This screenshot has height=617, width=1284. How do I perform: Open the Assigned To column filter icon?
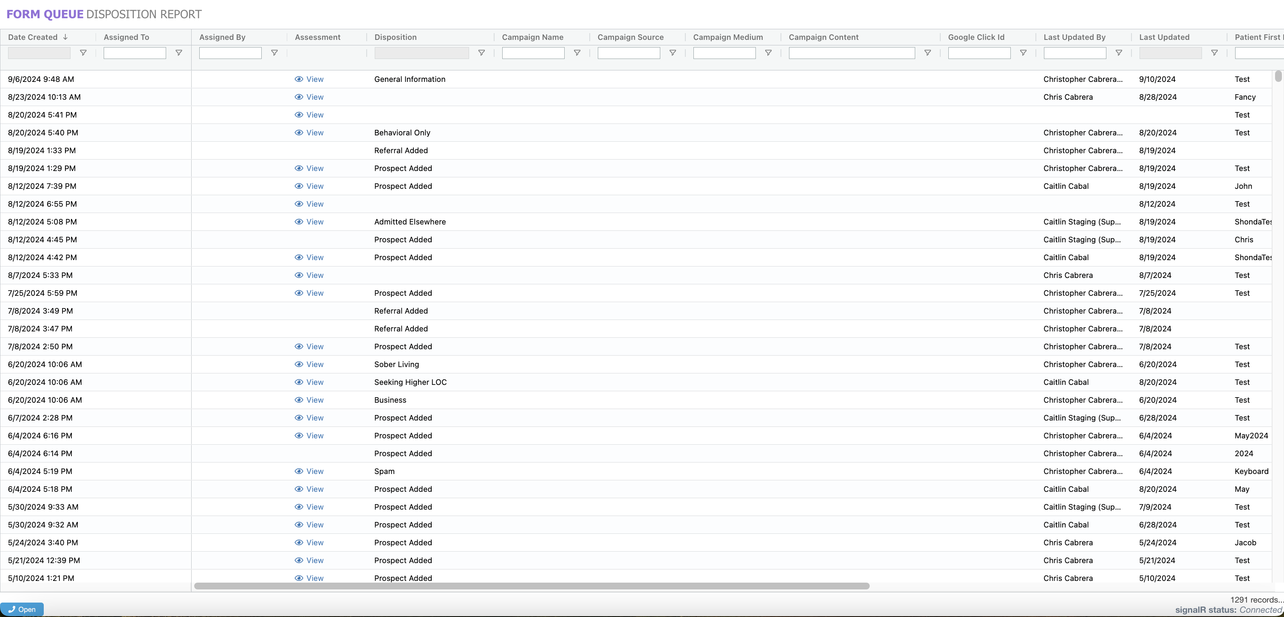click(178, 53)
